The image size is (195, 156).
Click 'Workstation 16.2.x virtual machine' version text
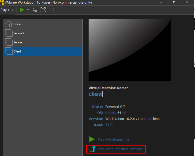132,119
